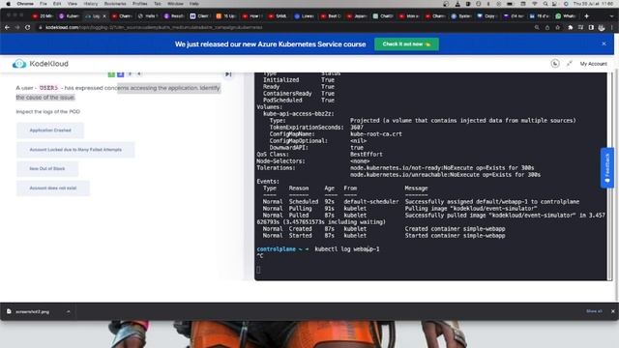Image resolution: width=619 pixels, height=348 pixels.
Task: Click the Chrome forward arrow
Action: tap(17, 28)
